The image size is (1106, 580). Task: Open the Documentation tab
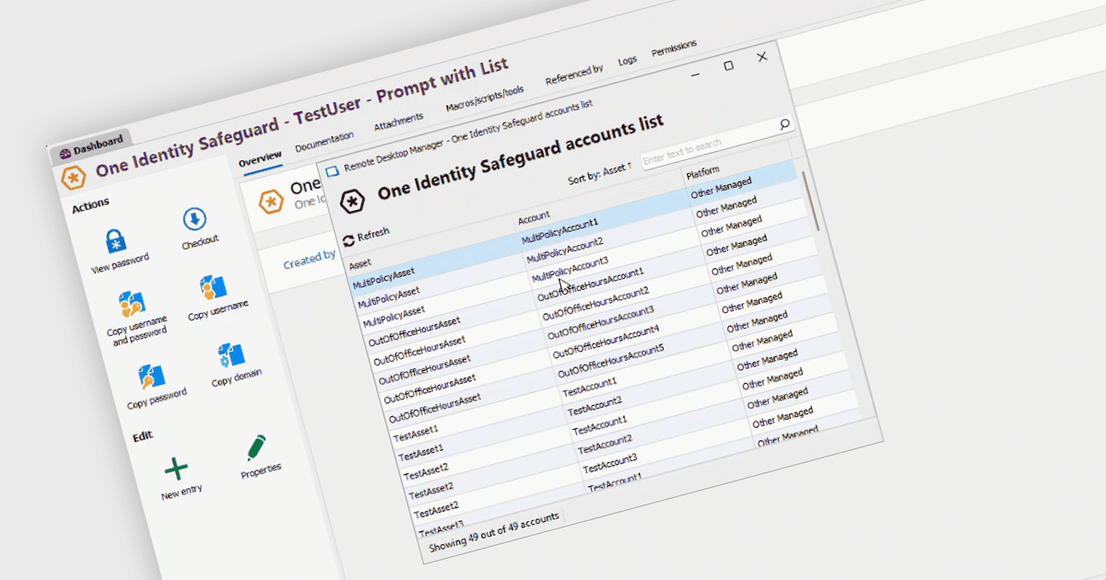(324, 143)
